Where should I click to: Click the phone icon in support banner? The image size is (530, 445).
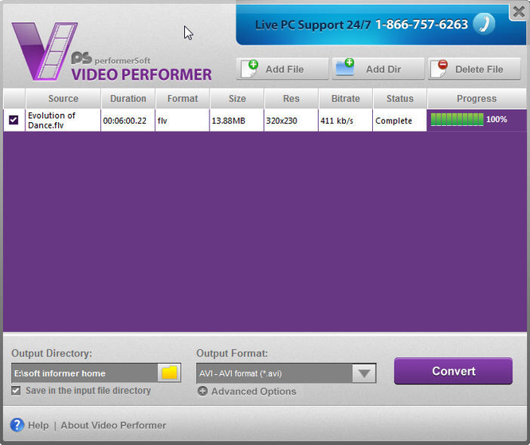tap(483, 24)
